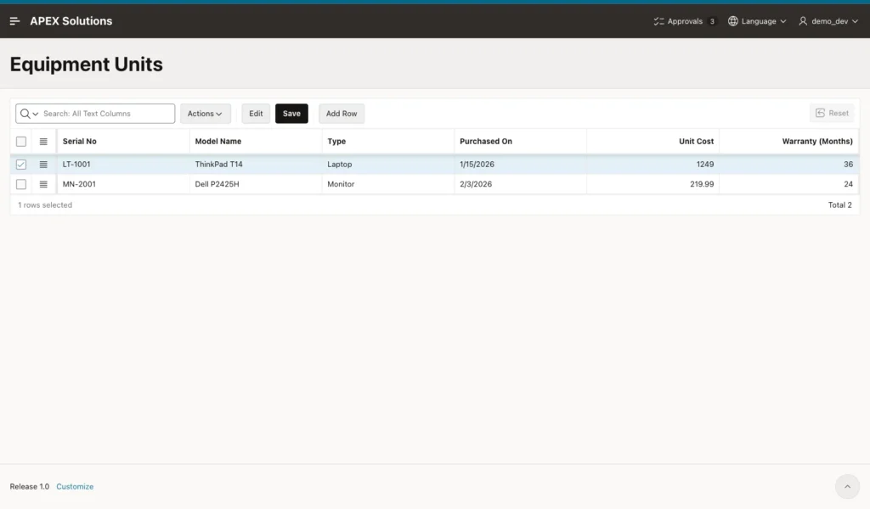Uncheck the LT-1001 row checkbox

21,165
